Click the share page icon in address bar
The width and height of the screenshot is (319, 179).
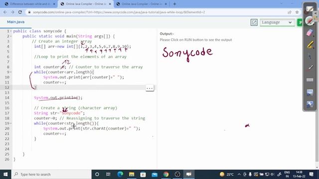click(x=289, y=12)
